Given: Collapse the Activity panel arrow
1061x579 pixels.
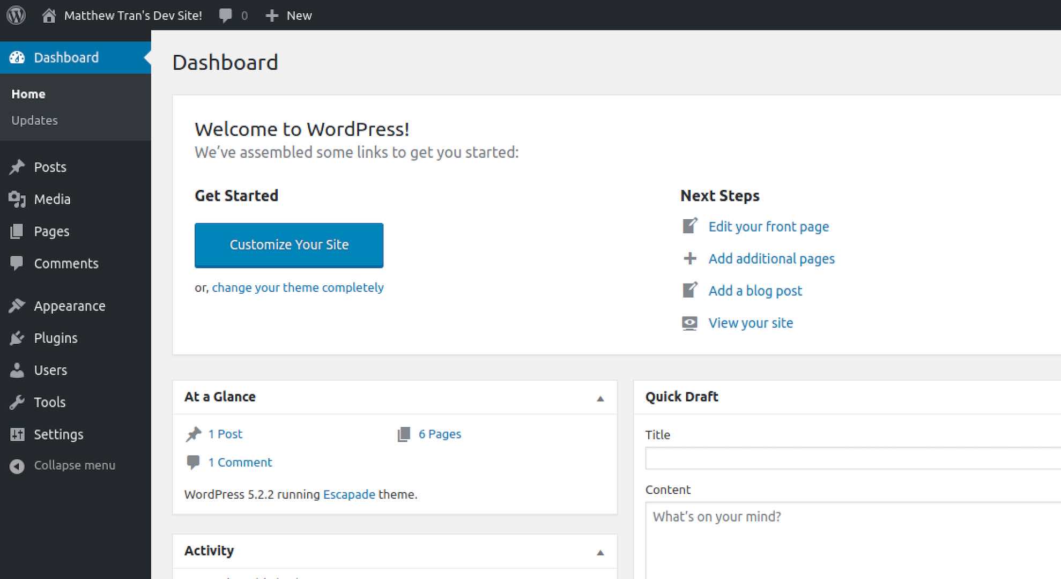Looking at the screenshot, I should pyautogui.click(x=600, y=552).
